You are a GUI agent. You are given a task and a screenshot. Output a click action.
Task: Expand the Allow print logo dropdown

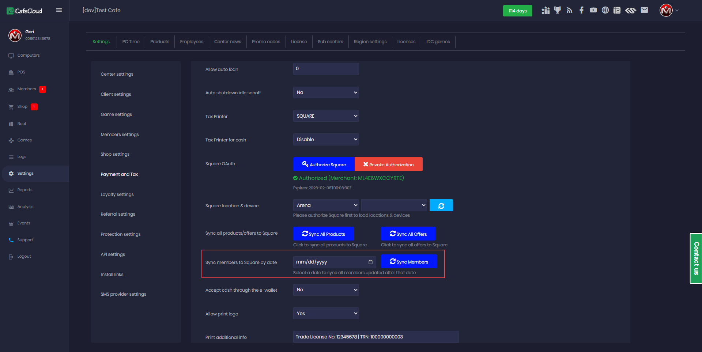tap(326, 314)
